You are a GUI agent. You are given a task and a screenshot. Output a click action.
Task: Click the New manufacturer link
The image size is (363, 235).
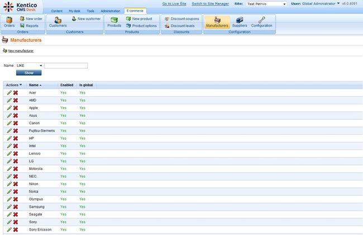point(21,51)
